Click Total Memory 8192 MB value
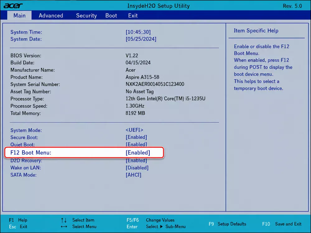 [135, 113]
